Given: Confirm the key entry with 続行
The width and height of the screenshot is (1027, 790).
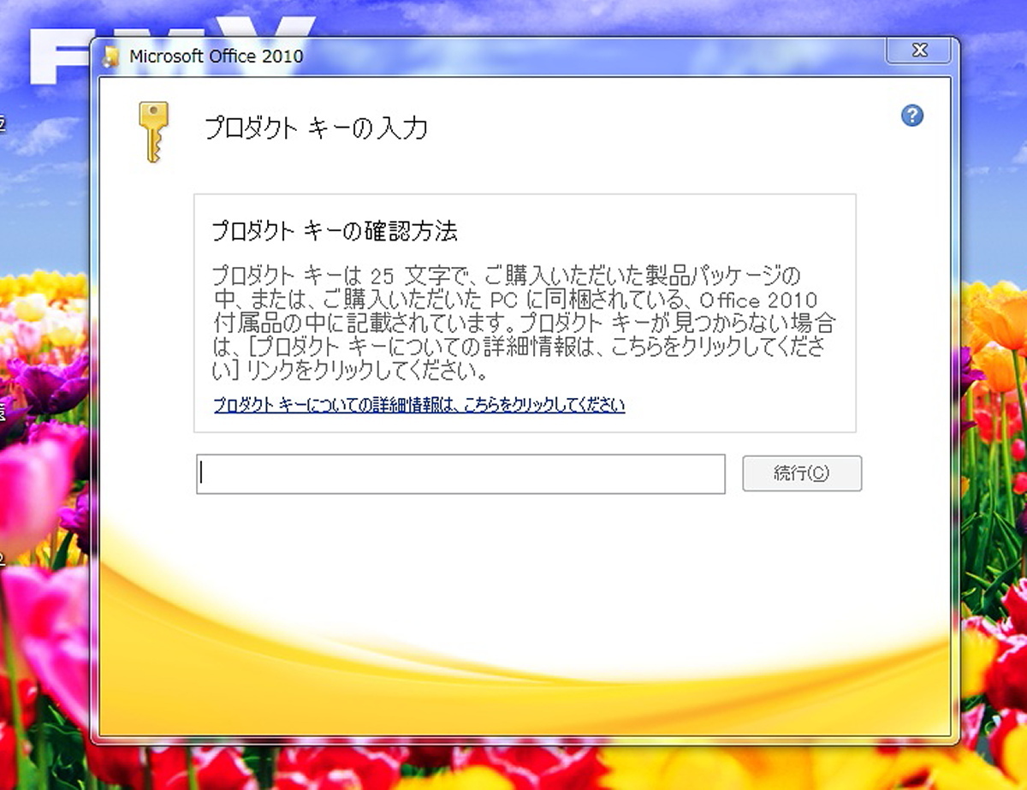Looking at the screenshot, I should click(801, 473).
